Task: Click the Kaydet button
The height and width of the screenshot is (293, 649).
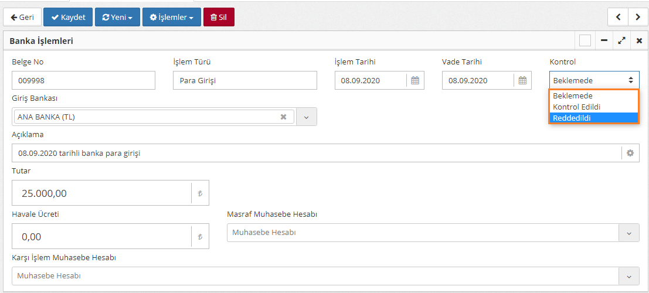Action: [x=68, y=17]
